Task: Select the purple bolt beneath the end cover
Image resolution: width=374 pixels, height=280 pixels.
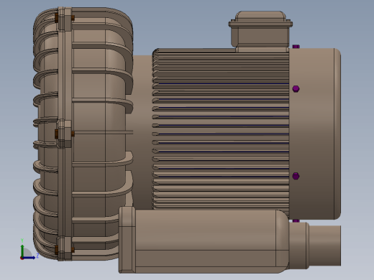Action: pos(296,221)
